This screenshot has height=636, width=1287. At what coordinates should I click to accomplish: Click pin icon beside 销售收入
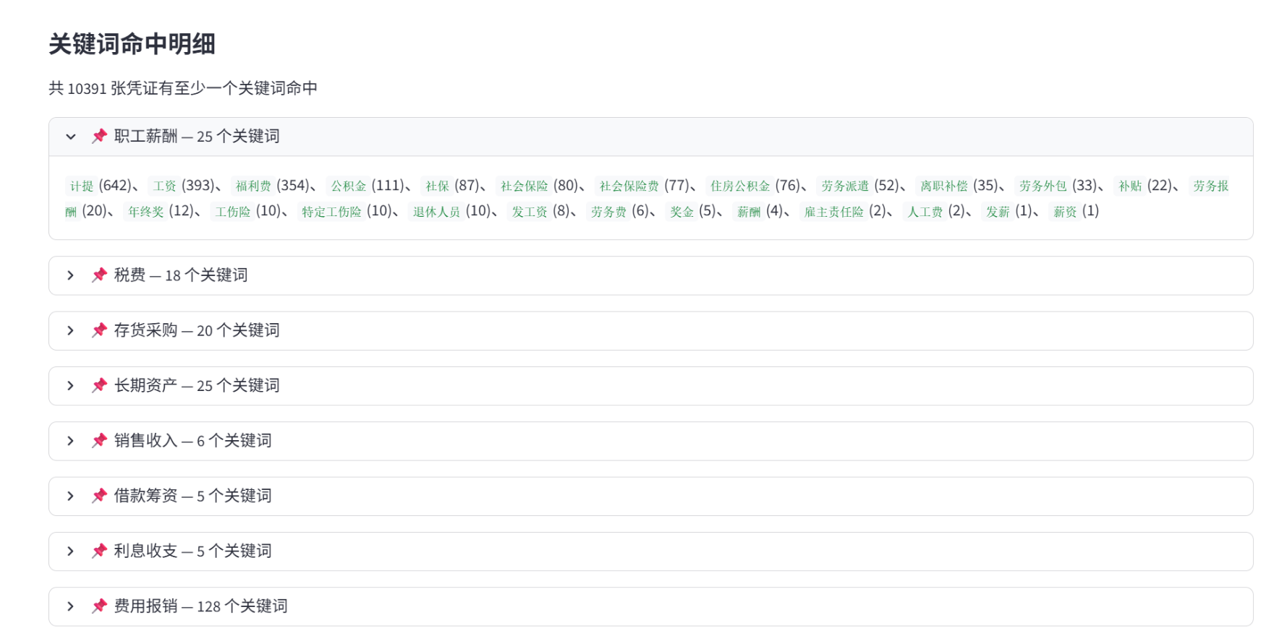point(99,440)
